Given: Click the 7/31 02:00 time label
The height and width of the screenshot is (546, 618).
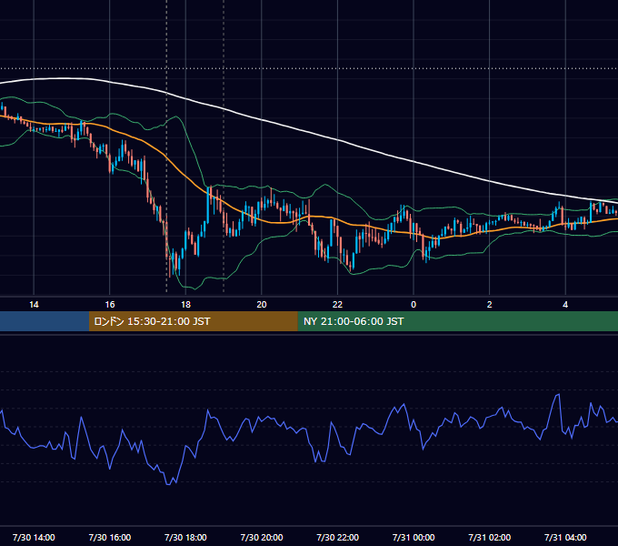Looking at the screenshot, I should pyautogui.click(x=490, y=537).
